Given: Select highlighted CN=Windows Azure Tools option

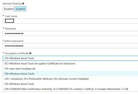Looking at the screenshot, I should [70, 74].
